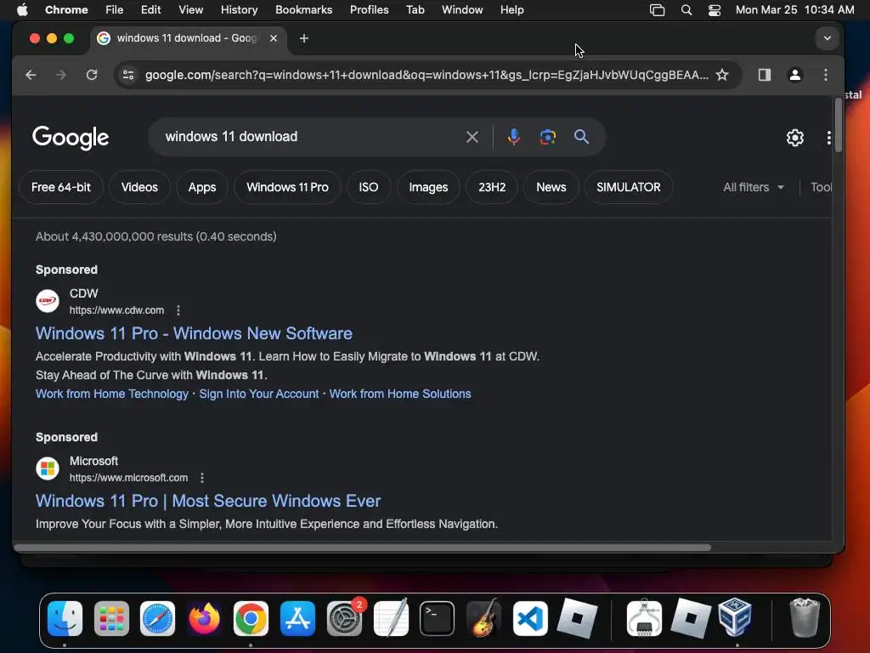Viewport: 870px width, 653px height.
Task: Apply the SIMULATOR filter chip
Action: point(629,187)
